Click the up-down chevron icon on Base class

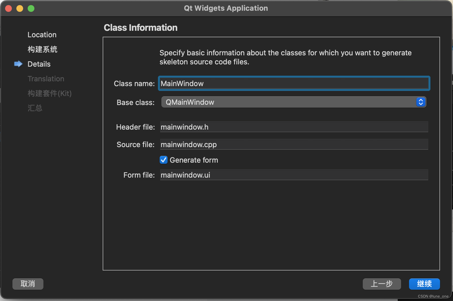tap(421, 102)
